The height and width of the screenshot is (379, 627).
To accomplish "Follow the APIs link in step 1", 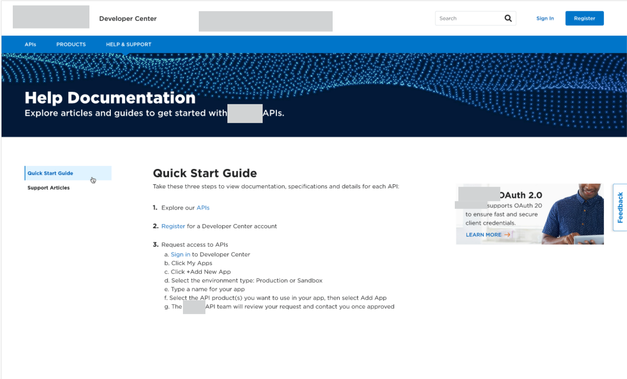I will click(203, 208).
